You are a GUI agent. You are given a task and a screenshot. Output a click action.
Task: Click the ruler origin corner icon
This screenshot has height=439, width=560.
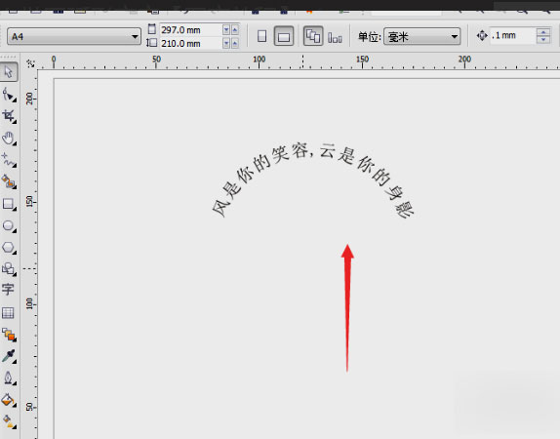[x=30, y=63]
